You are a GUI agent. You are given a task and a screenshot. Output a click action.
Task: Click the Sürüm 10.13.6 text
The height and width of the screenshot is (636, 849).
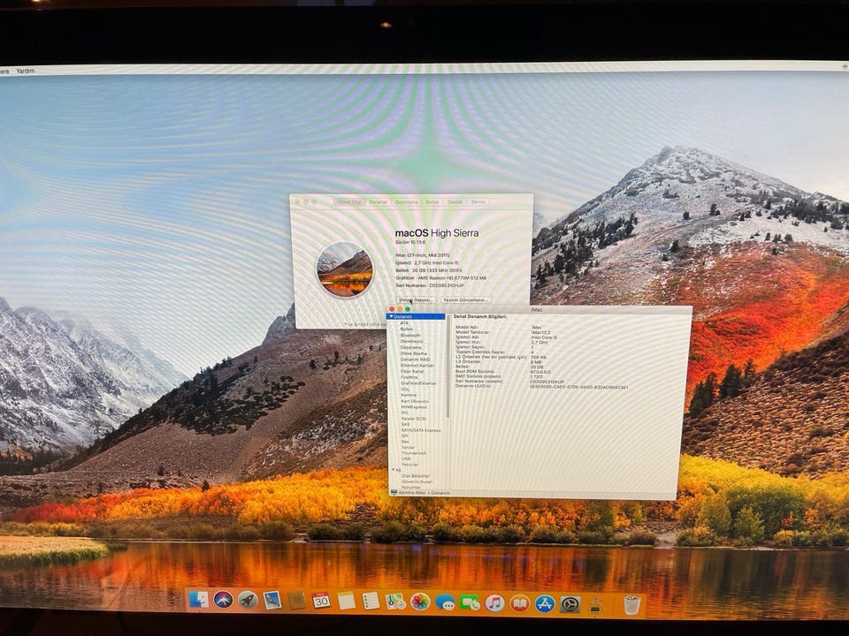click(410, 244)
